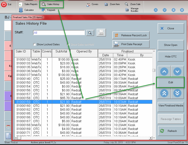Click the 10:31AM time cell
The width and height of the screenshot is (188, 145).
(120, 129)
